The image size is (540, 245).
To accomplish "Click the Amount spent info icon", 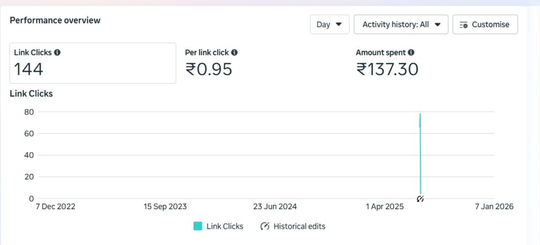I will pyautogui.click(x=411, y=53).
